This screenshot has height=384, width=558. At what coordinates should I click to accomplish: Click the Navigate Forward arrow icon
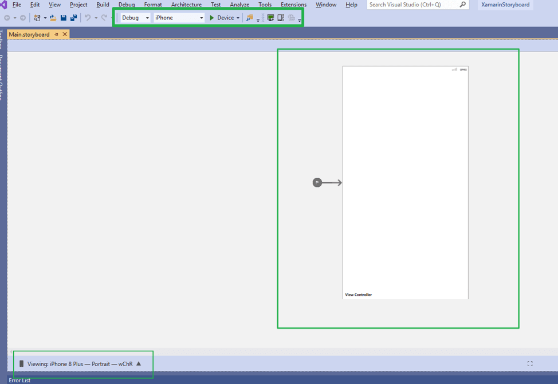[x=22, y=18]
